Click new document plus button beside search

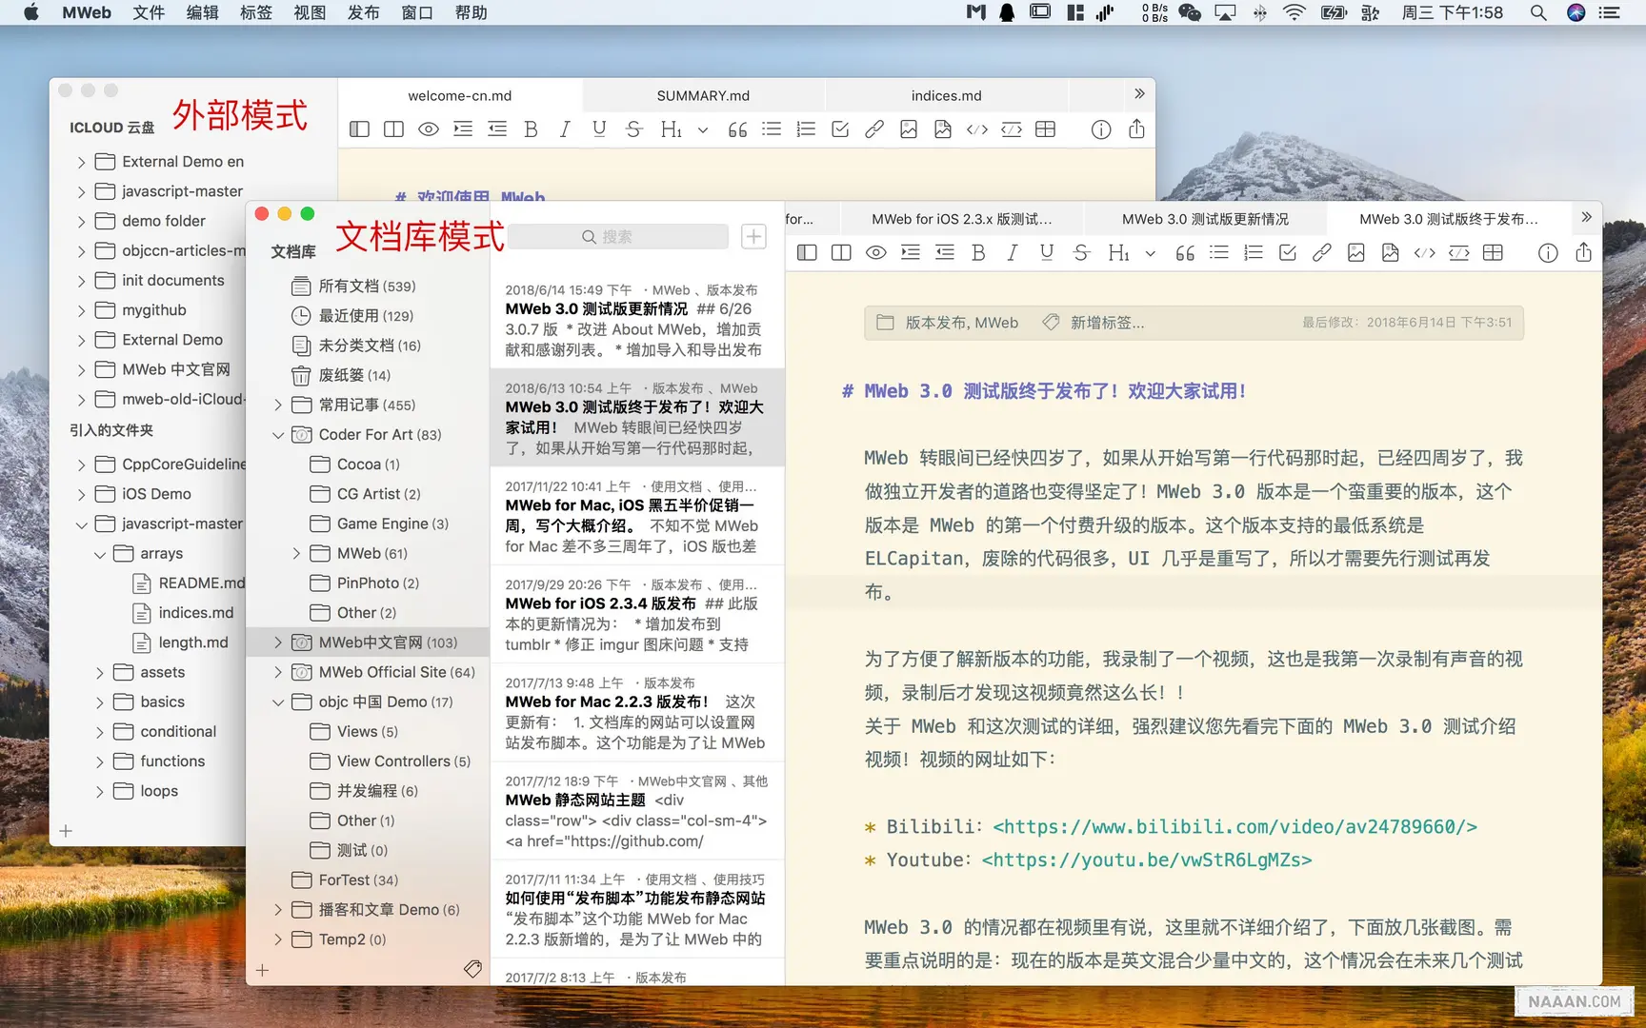pos(753,236)
